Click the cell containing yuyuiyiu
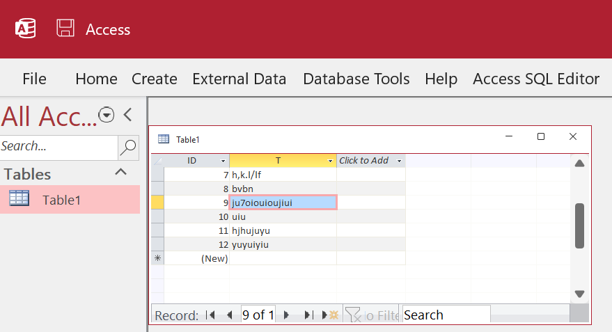 click(283, 244)
